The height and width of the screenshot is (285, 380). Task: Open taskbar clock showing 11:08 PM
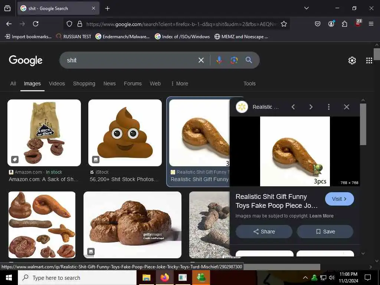(348, 278)
